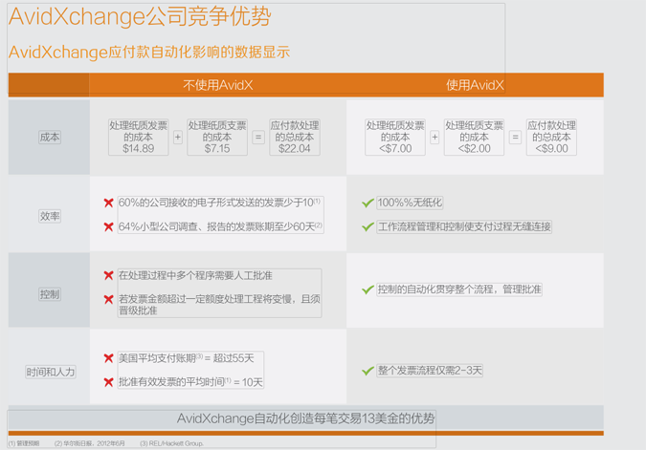Click the red X beside '在处理过程中多个程序需要人工批准'
Screen dimensions: 646x450
(x=108, y=275)
